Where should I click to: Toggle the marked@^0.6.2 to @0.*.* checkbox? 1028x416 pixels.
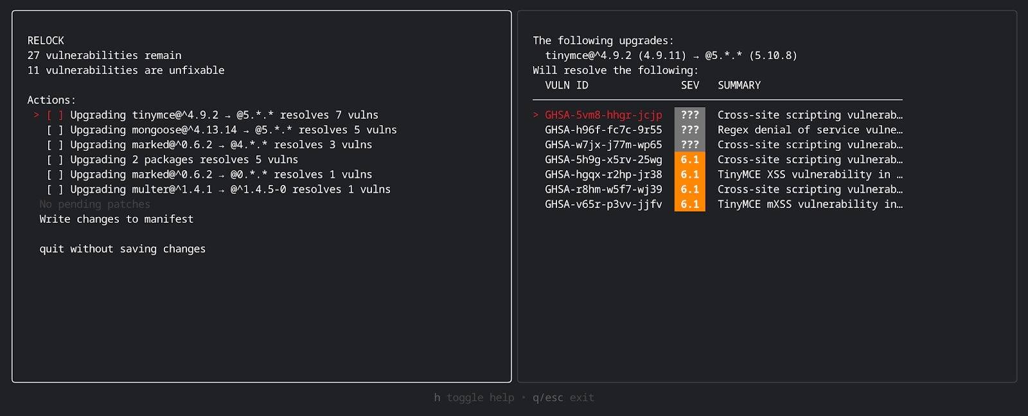[55, 174]
